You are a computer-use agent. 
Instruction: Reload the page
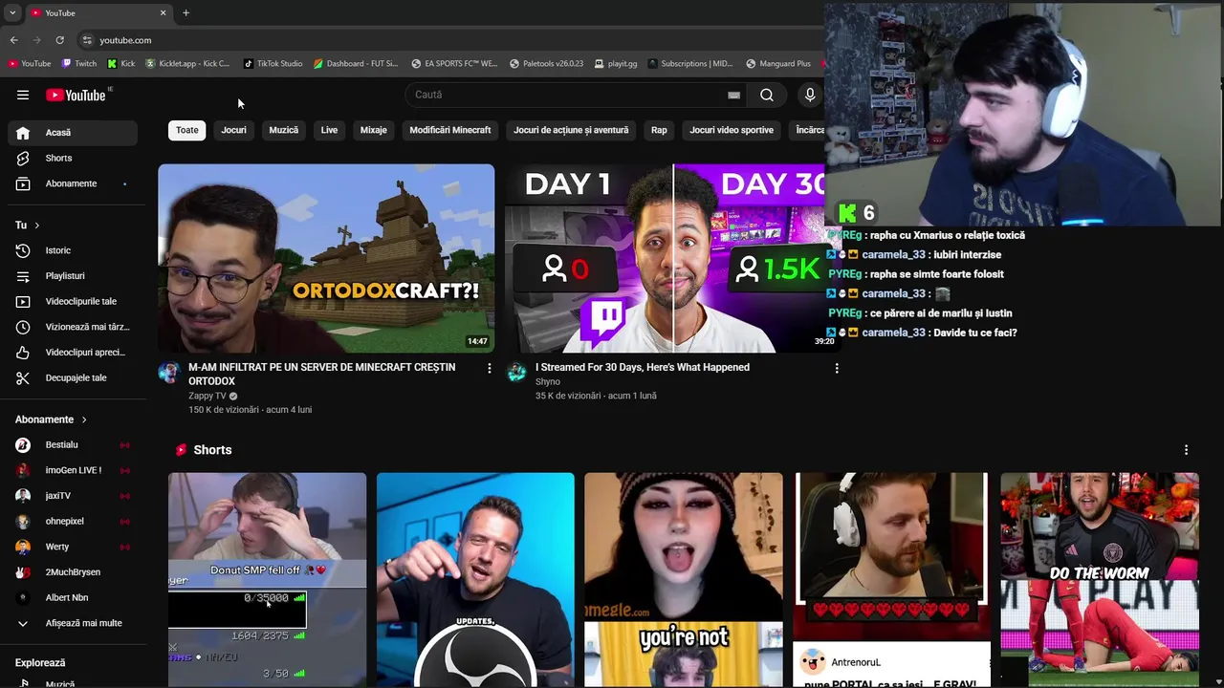(x=59, y=40)
